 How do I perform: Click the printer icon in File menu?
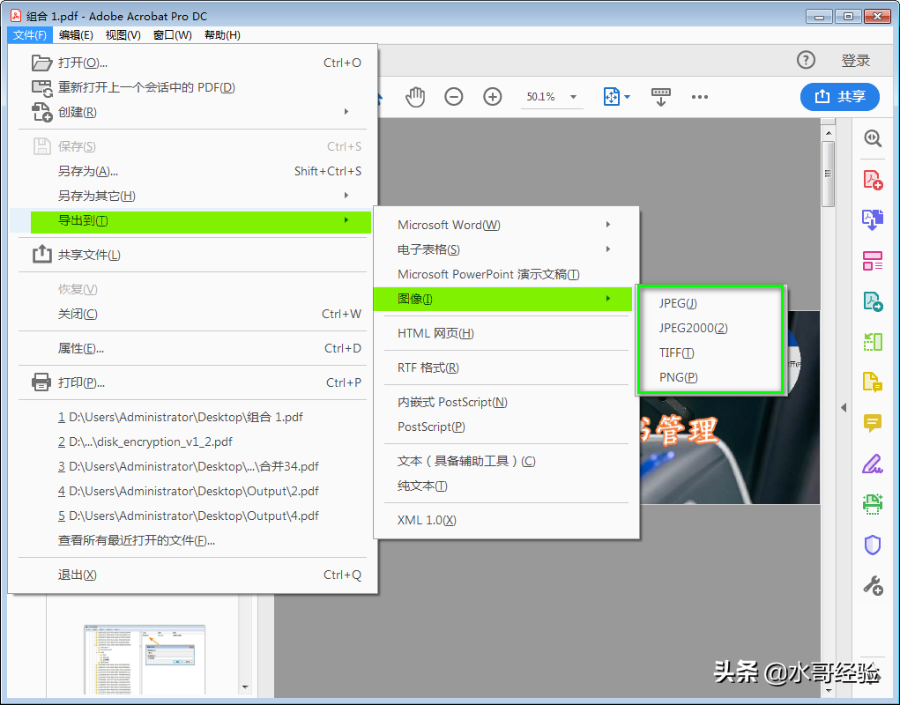click(41, 382)
